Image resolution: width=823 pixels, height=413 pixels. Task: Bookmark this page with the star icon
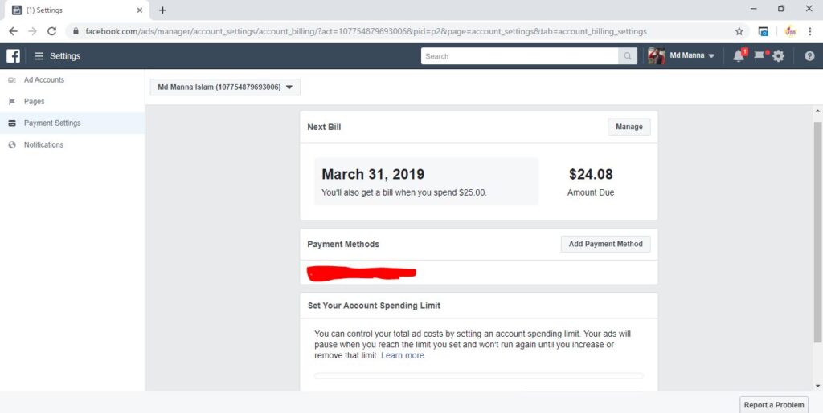point(739,31)
